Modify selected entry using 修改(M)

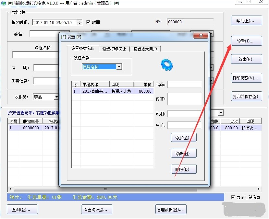183,153
